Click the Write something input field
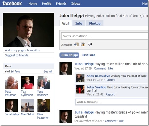This screenshot has width=149, height=126. [105, 36]
